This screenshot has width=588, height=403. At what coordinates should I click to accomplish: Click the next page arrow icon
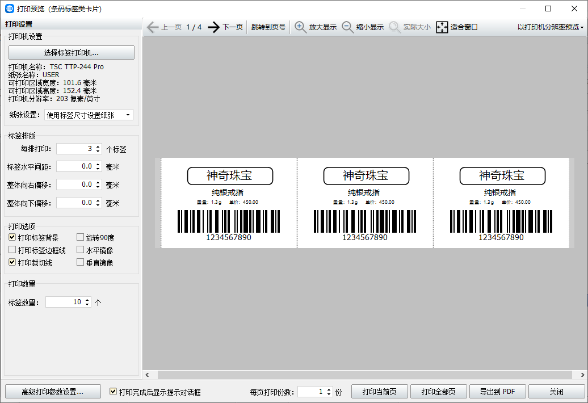tap(213, 27)
